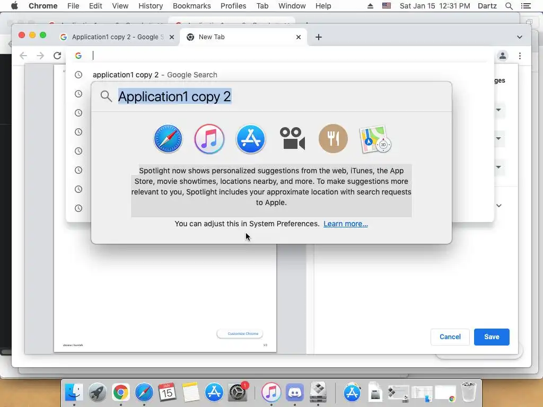Viewport: 543px width, 407px height.
Task: Click the App Store icon in Spotlight panel
Action: pos(251,139)
